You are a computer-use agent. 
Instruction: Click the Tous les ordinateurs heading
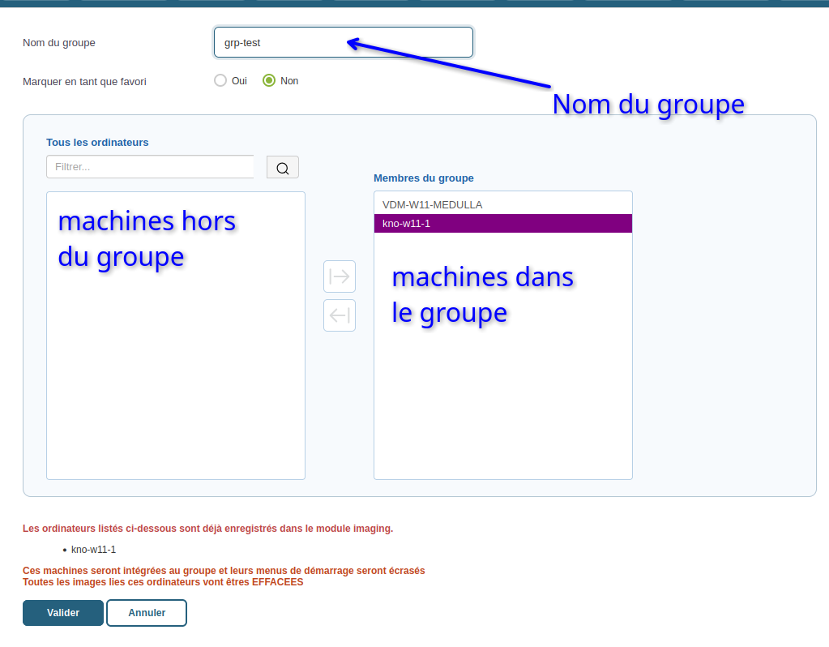click(97, 143)
